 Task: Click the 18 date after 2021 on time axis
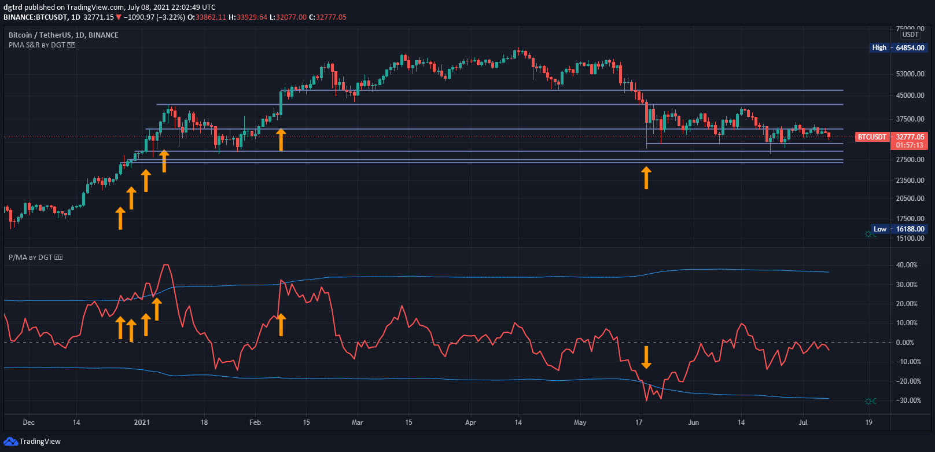pyautogui.click(x=204, y=422)
